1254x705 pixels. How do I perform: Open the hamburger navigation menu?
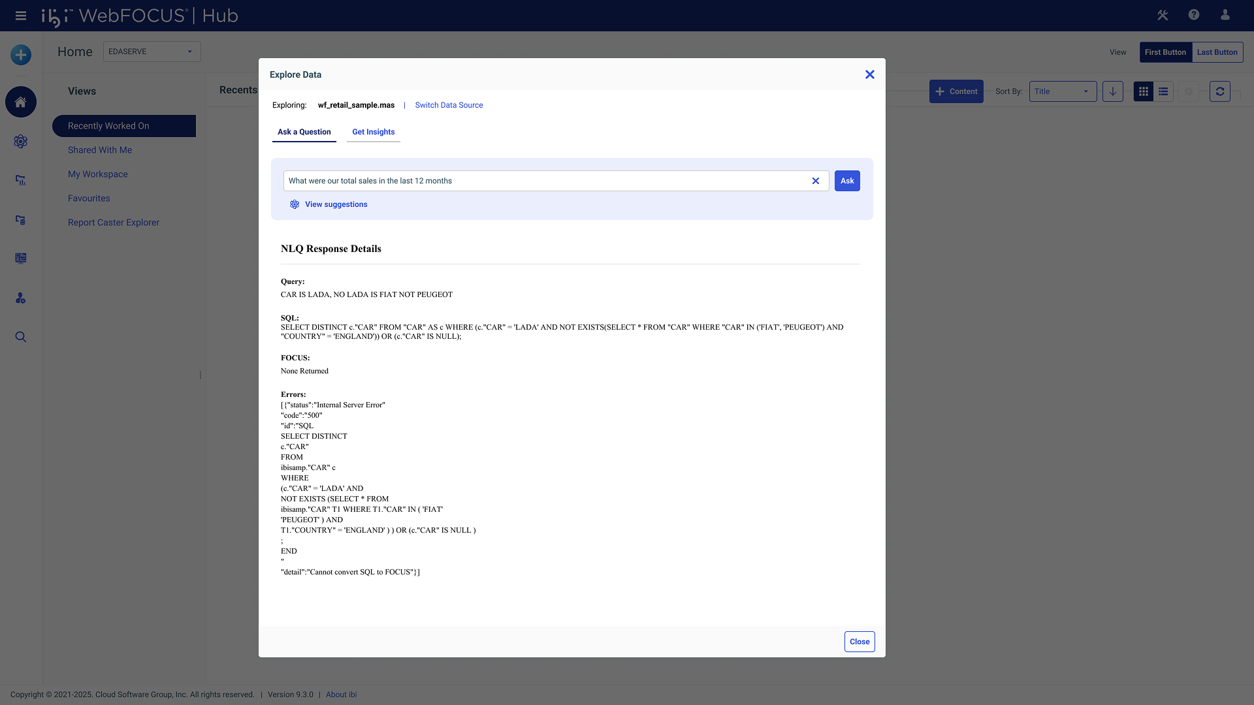(x=20, y=16)
